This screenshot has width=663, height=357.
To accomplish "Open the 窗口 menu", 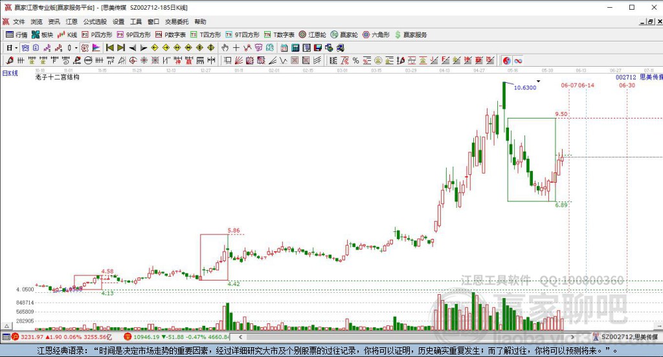I will coord(153,21).
